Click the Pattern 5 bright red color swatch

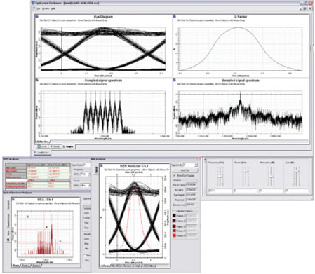pos(174,235)
